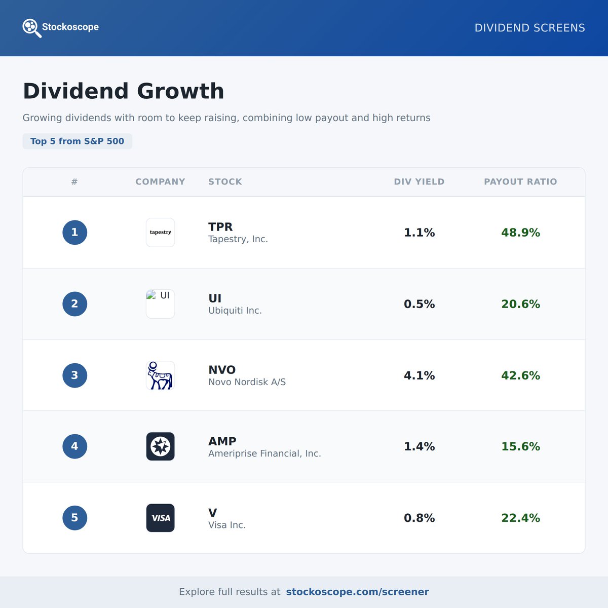Select rank badge number 2
This screenshot has width=608, height=608.
pyautogui.click(x=74, y=304)
